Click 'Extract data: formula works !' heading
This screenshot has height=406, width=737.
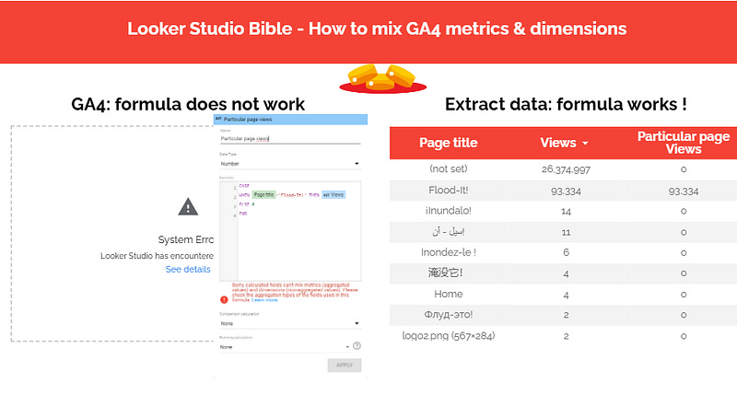pyautogui.click(x=566, y=104)
